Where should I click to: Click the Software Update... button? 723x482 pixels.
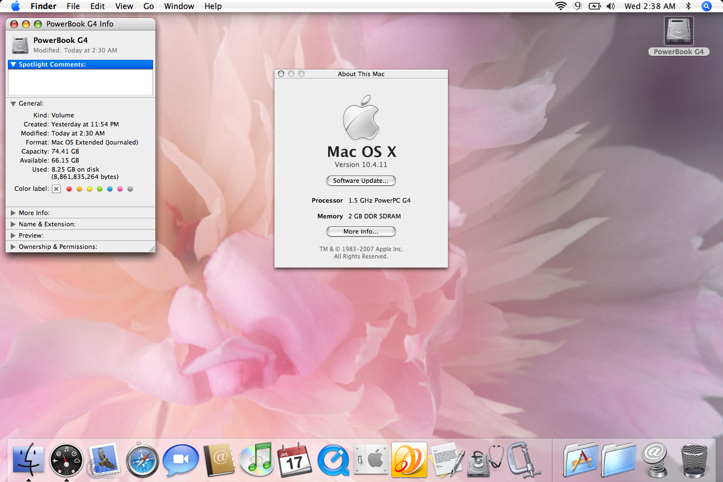click(361, 181)
